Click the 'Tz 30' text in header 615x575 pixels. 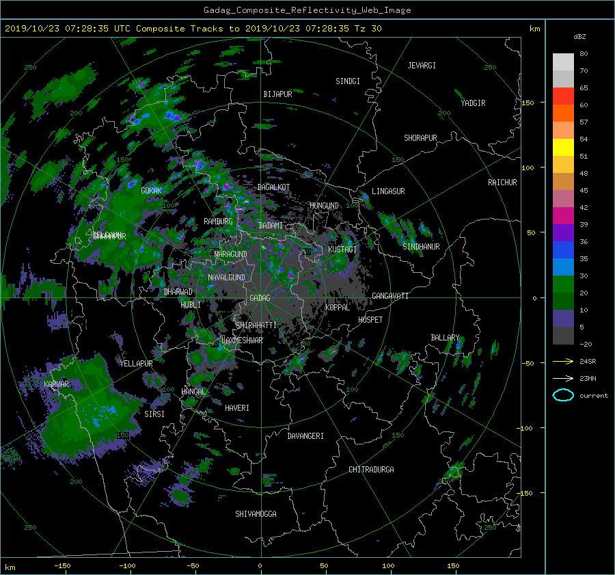pos(368,29)
